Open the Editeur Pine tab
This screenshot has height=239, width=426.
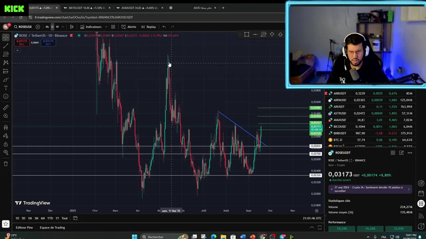[x=24, y=227]
